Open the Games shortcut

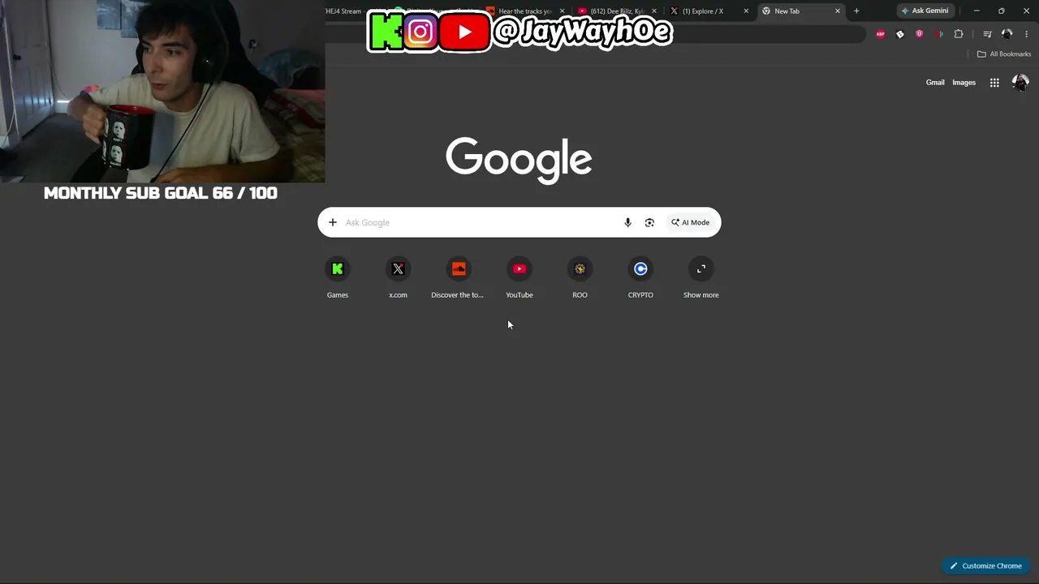(x=338, y=277)
